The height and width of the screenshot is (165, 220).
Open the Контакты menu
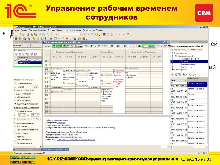pyautogui.click(x=42, y=30)
